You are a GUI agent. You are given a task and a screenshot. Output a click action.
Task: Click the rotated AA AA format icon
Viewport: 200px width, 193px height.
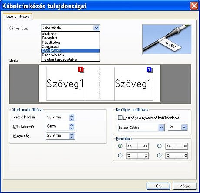click(137, 156)
